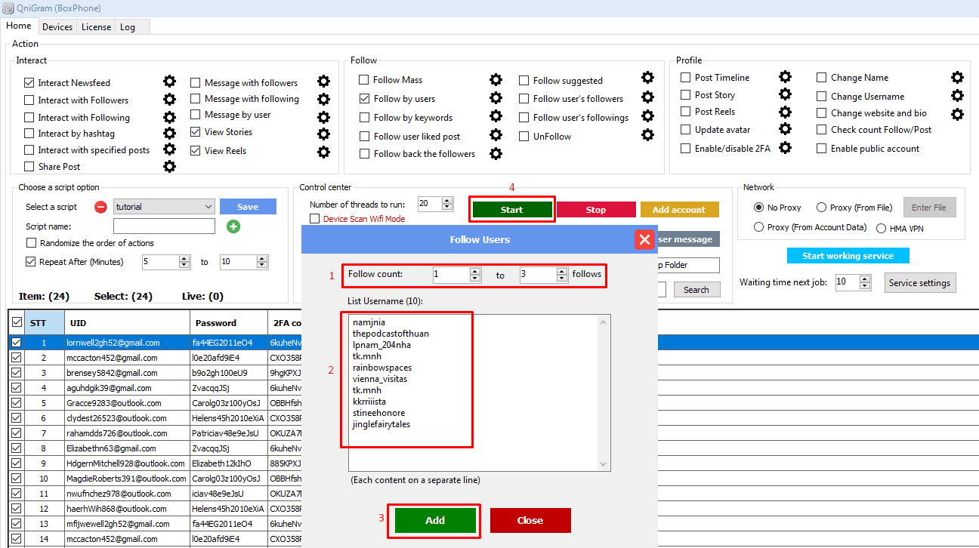Viewport: 979px width, 548px height.
Task: Open settings gear for Interact Newsfeed
Action: pos(169,82)
